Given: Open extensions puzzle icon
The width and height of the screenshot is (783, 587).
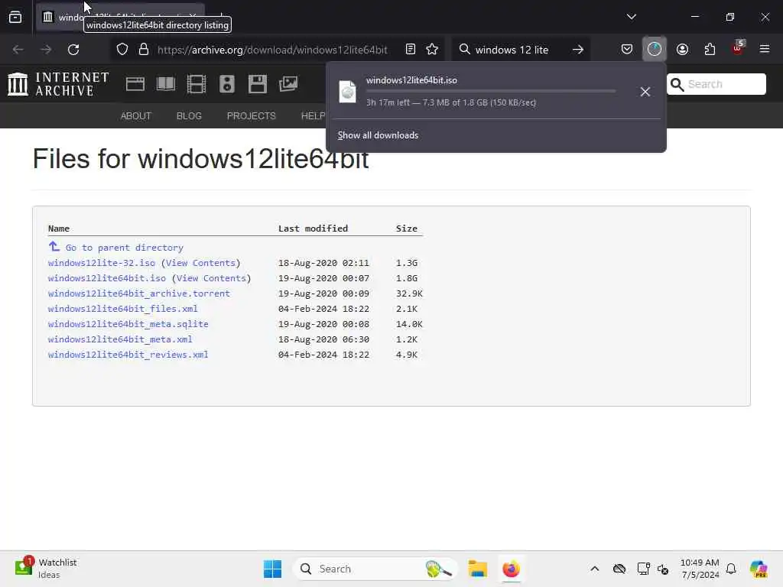Looking at the screenshot, I should pyautogui.click(x=710, y=49).
